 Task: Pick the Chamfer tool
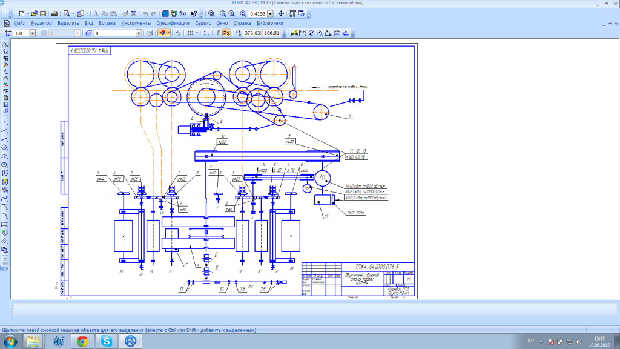5,207
